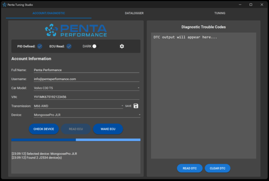Click the SAVE label next to Transmission
Screen dimensions: 269x181
pyautogui.click(x=128, y=106)
